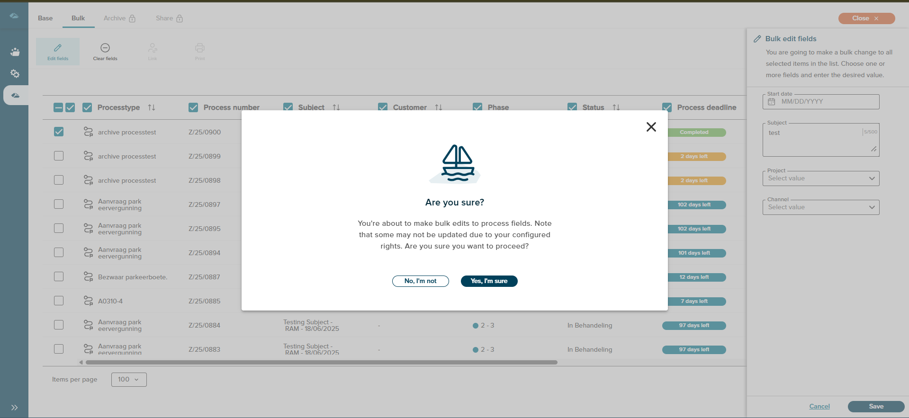
Task: Check row Z/25/0897 checkbox
Action: [59, 204]
